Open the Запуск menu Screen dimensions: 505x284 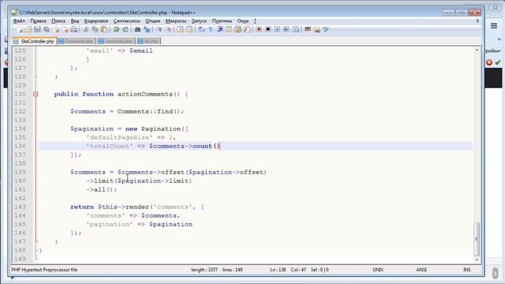click(x=199, y=21)
